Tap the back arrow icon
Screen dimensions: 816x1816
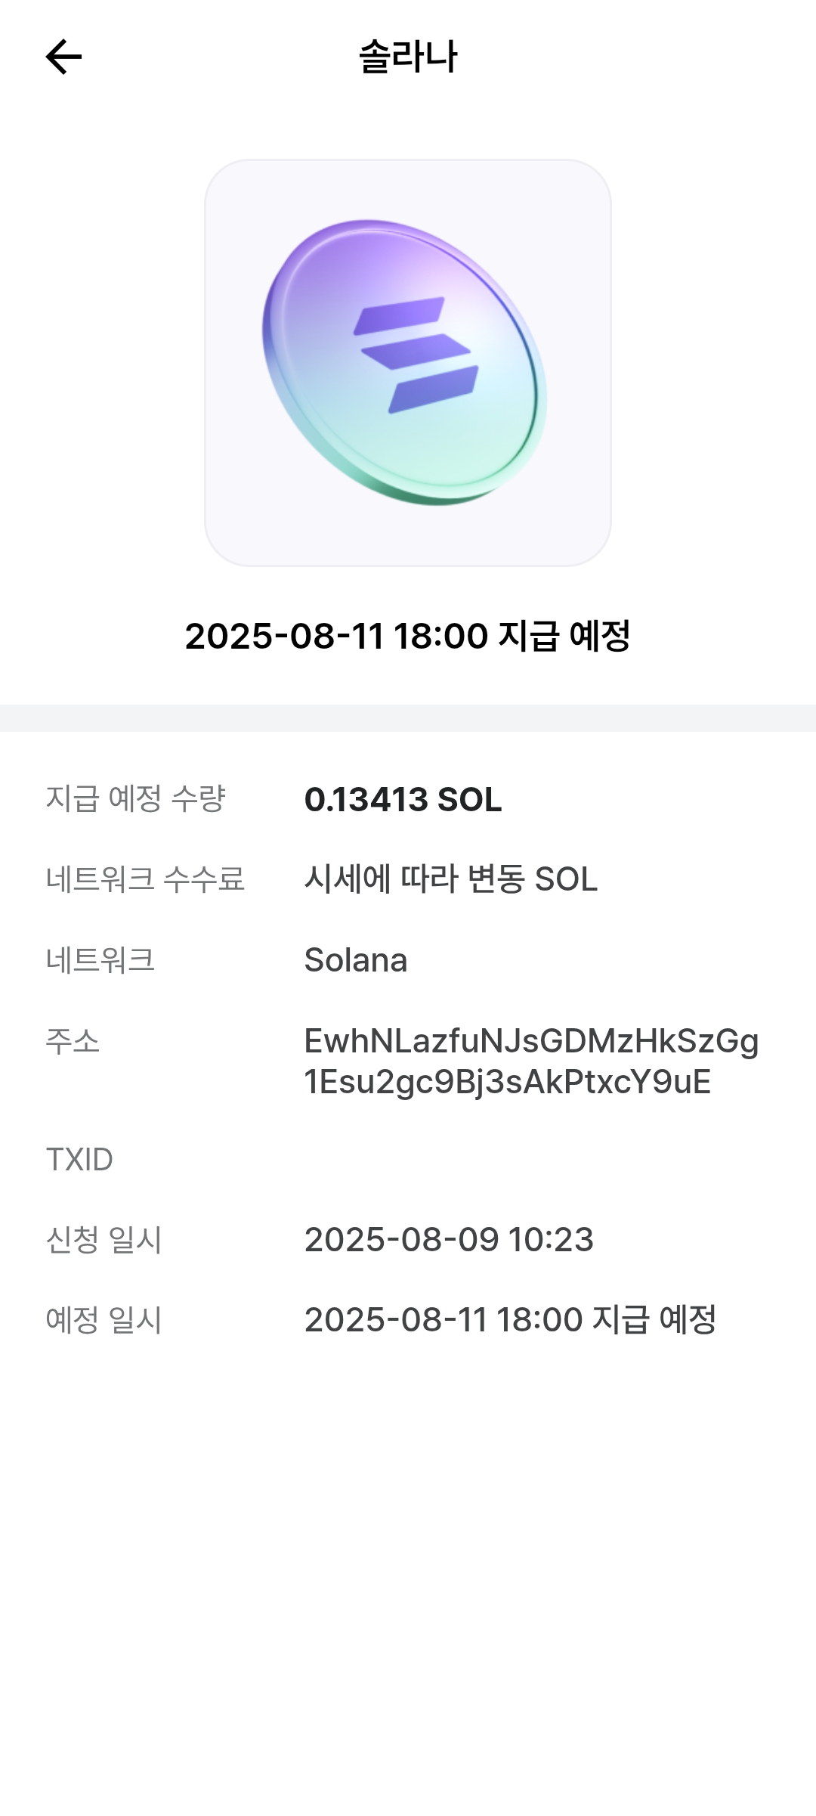click(63, 57)
